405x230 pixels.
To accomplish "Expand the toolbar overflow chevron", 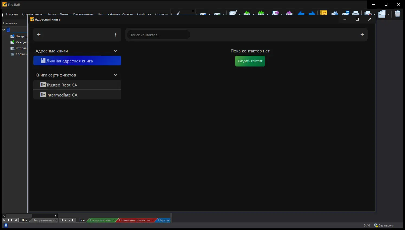I will click(x=193, y=11).
